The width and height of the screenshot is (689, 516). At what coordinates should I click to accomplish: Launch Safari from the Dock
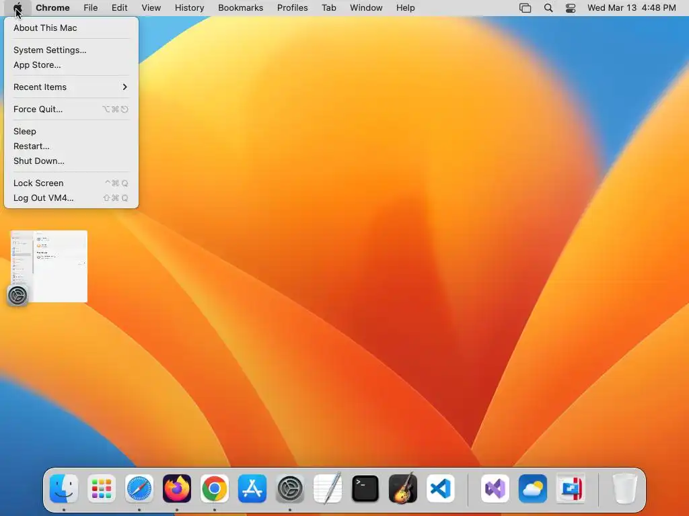coord(139,488)
